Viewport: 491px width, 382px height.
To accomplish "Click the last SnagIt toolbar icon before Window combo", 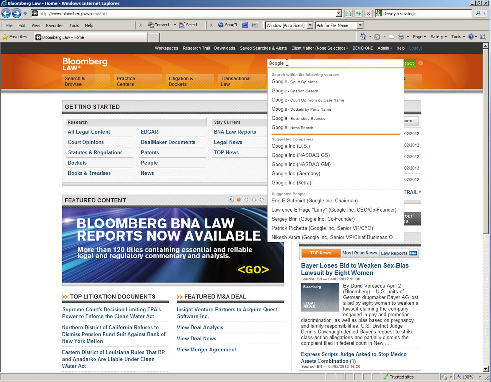I will tap(255, 25).
